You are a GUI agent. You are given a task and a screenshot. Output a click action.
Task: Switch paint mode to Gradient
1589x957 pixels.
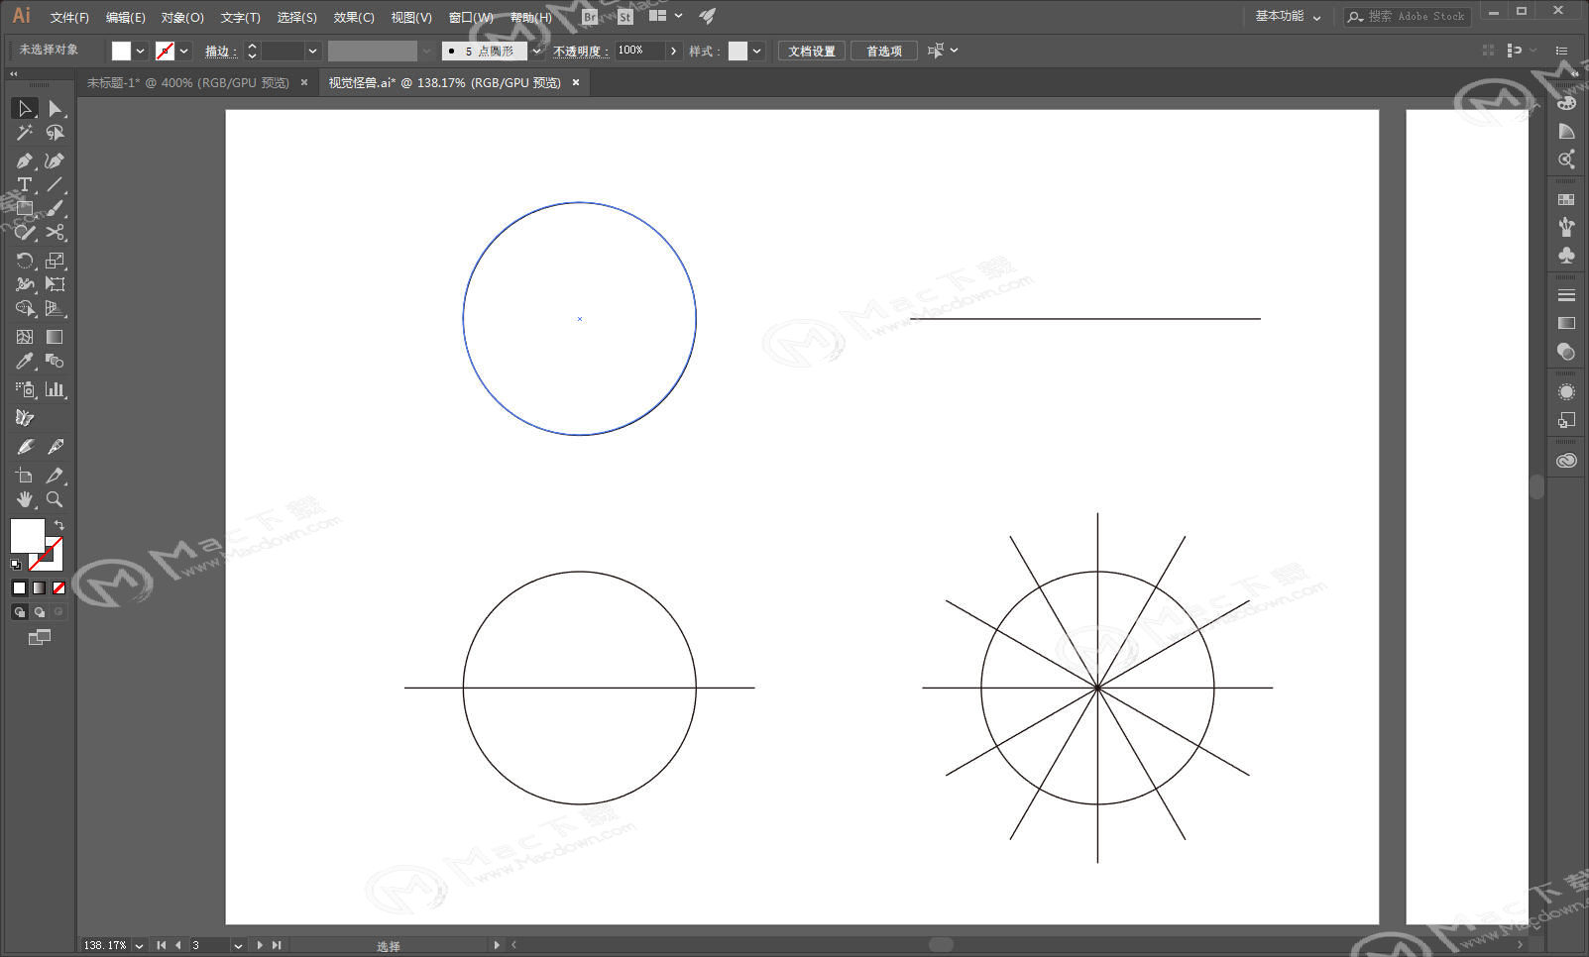(39, 587)
